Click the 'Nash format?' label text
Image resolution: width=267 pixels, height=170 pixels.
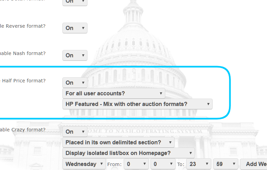[x=29, y=53]
